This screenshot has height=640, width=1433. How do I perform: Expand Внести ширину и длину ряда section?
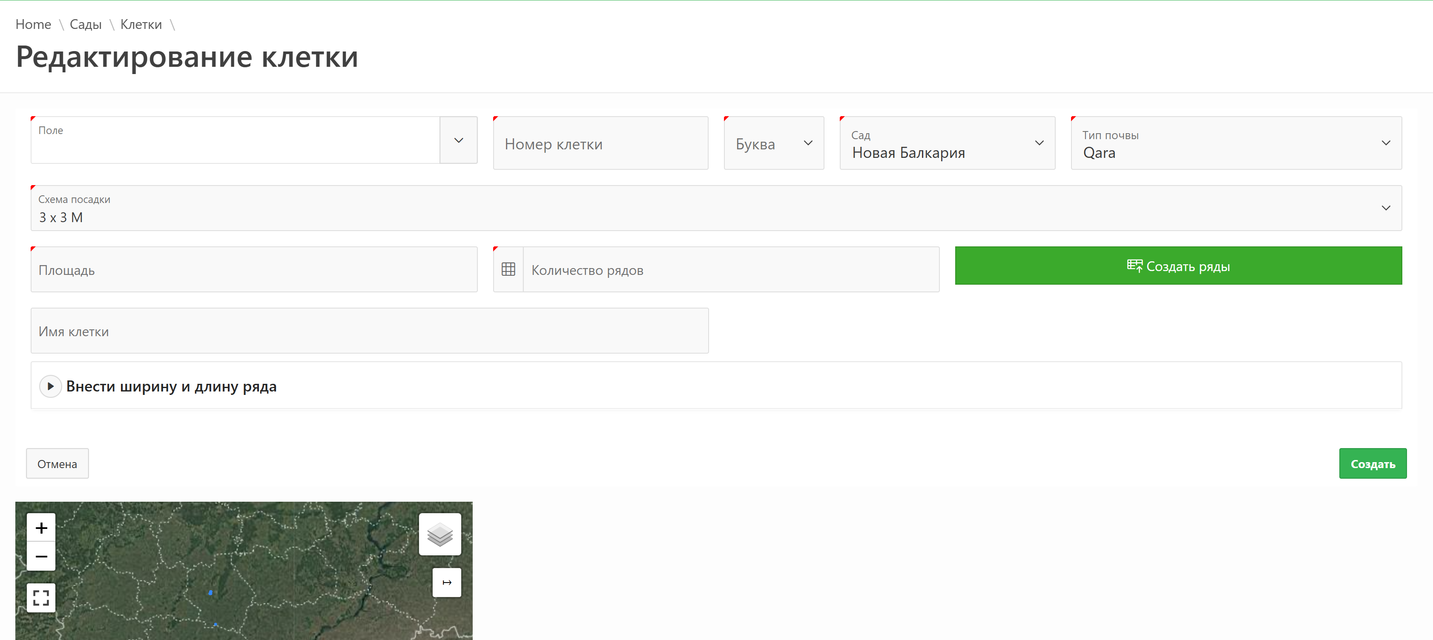coord(51,386)
